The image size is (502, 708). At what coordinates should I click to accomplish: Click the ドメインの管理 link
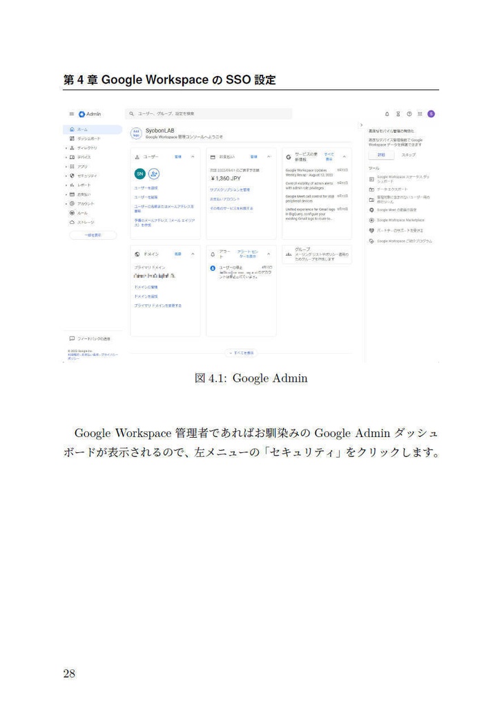pyautogui.click(x=146, y=287)
